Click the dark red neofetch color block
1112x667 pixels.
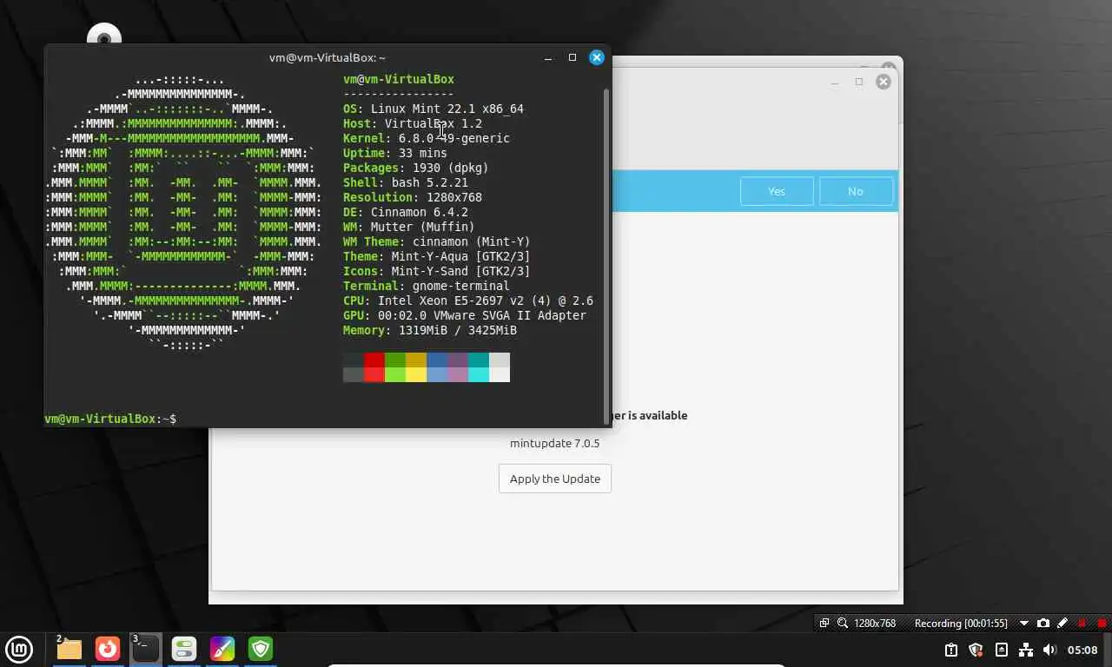click(374, 360)
